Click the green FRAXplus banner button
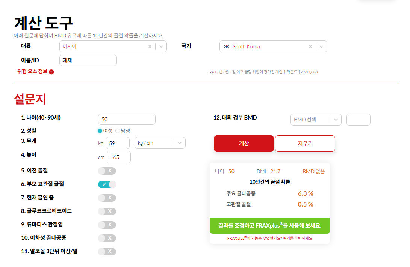 pos(269,226)
